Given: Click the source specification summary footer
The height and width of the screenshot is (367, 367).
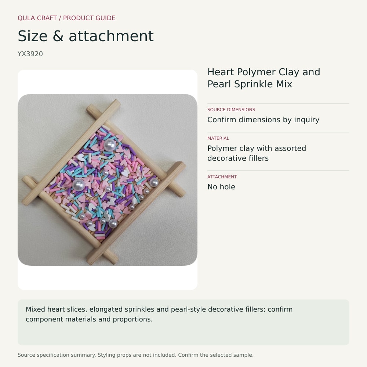Looking at the screenshot, I should coord(135,355).
